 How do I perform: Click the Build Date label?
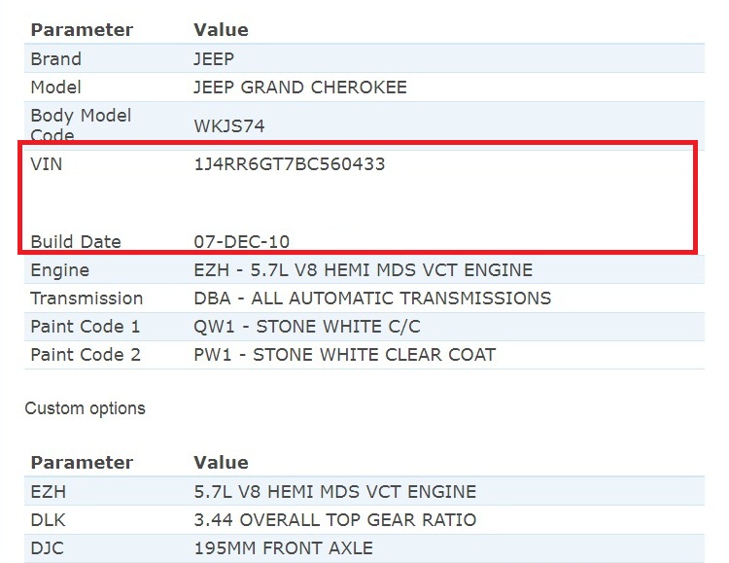click(76, 242)
